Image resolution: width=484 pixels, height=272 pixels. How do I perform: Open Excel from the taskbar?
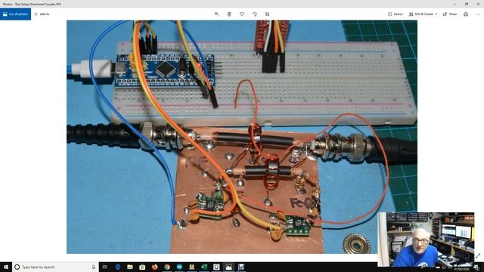[204, 267]
